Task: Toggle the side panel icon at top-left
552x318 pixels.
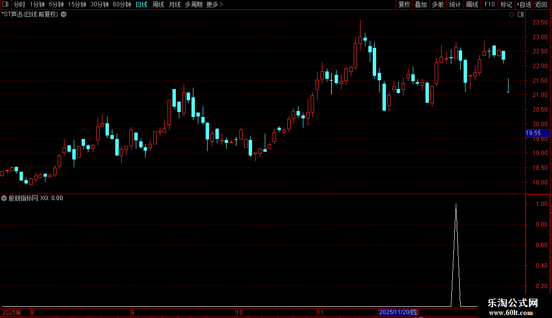Action: (x=5, y=4)
